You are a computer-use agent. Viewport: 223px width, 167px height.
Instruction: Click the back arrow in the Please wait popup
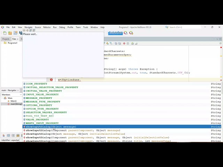pyautogui.click(x=24, y=30)
